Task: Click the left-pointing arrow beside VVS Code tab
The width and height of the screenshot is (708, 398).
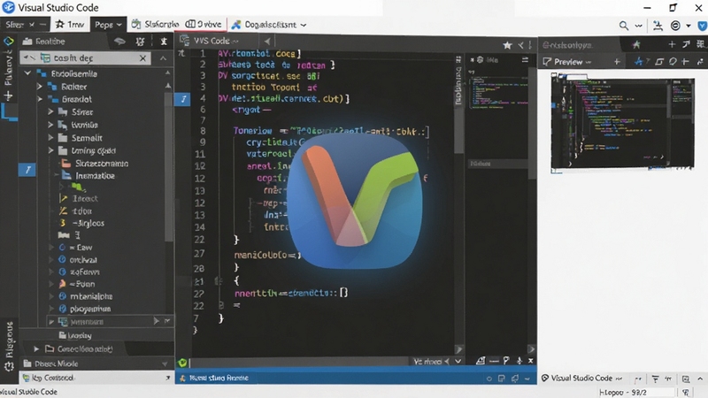Action: click(267, 41)
